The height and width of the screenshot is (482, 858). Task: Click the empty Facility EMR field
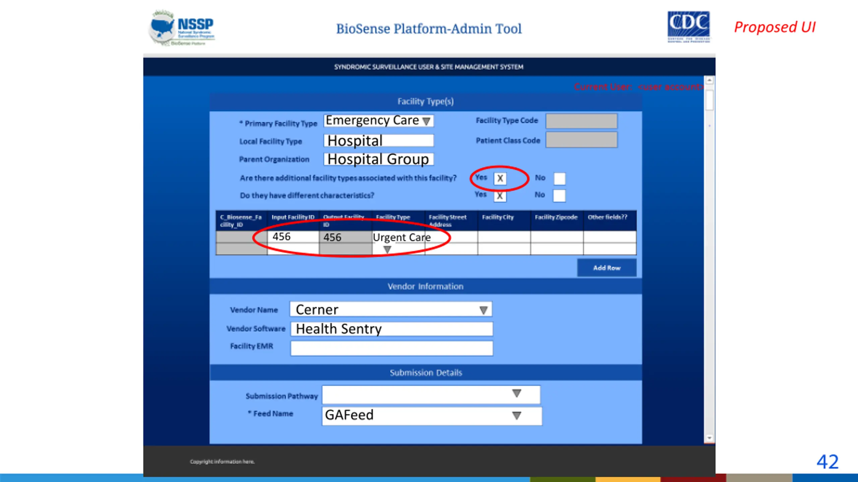391,348
